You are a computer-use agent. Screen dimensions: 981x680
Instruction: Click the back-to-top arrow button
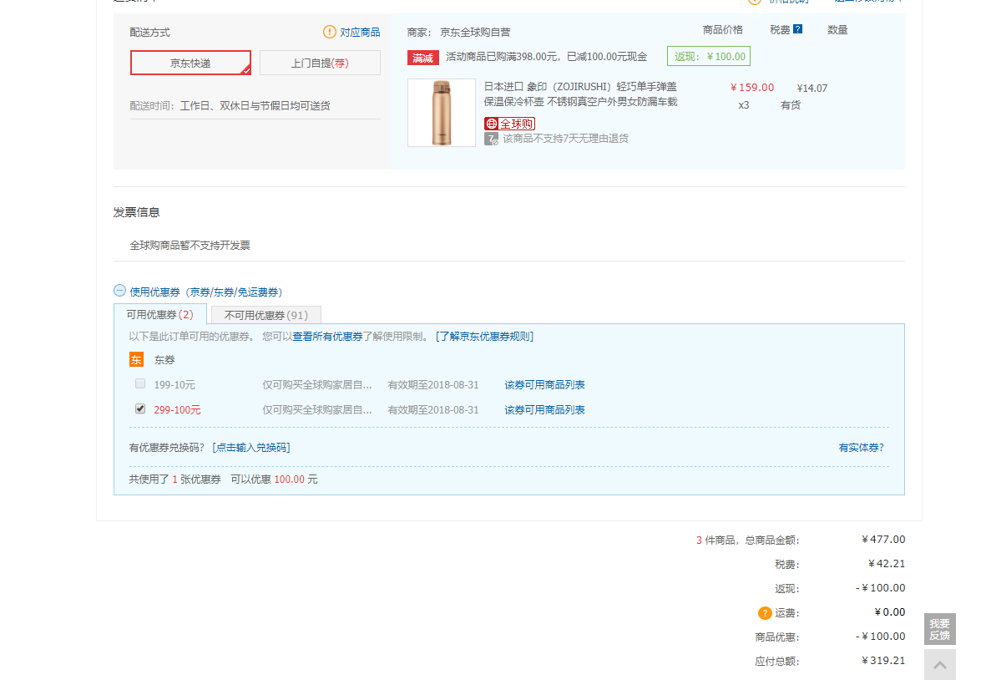coord(940,664)
